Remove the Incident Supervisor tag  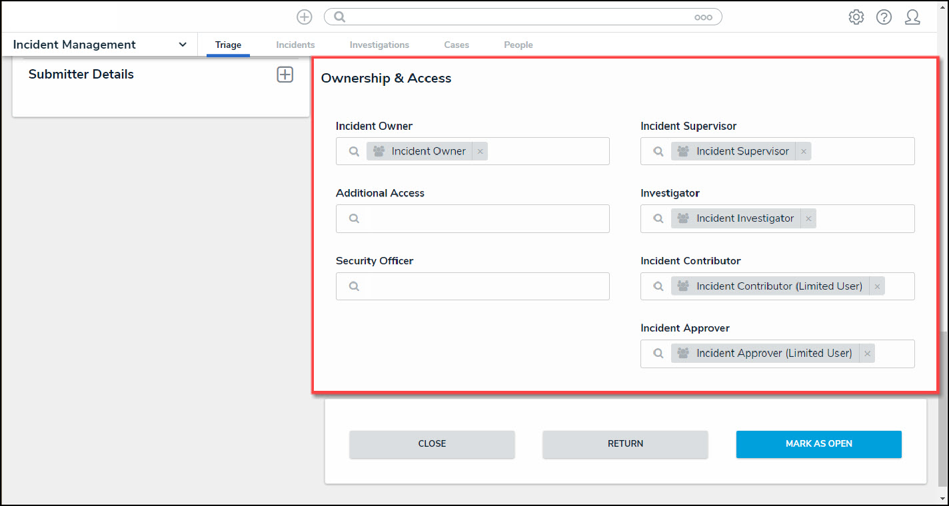point(804,152)
